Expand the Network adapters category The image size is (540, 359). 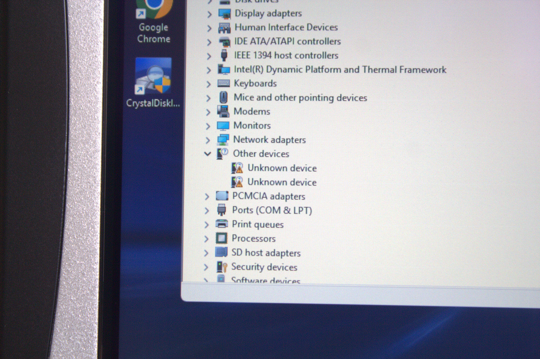click(208, 140)
